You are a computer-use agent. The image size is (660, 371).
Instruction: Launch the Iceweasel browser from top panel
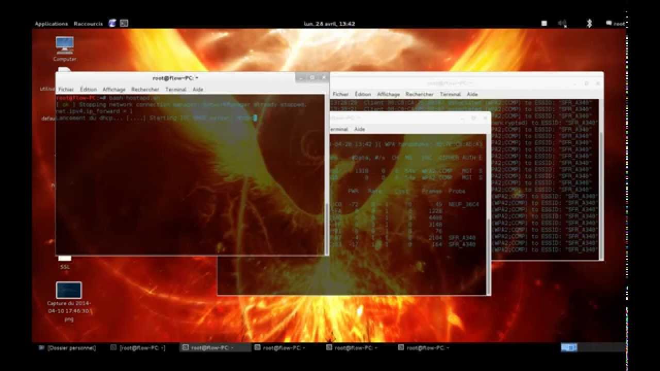[112, 23]
